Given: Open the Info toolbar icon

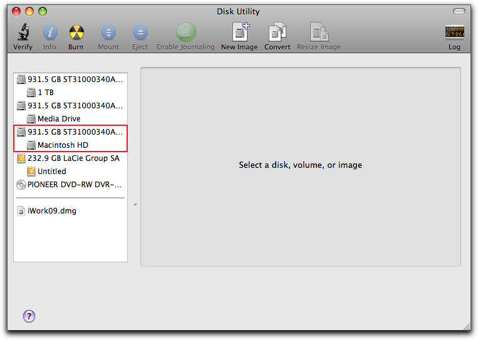Looking at the screenshot, I should (50, 33).
